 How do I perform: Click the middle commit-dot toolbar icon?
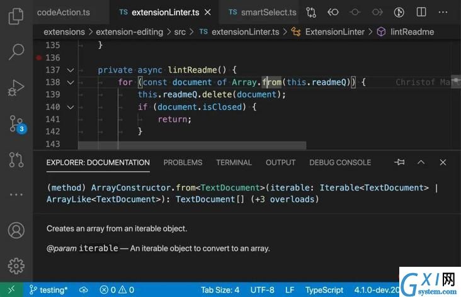click(x=355, y=13)
